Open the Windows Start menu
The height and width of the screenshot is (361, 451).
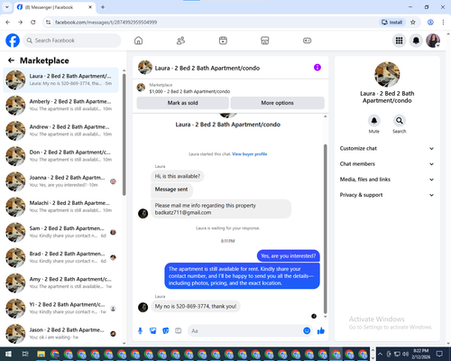8,354
